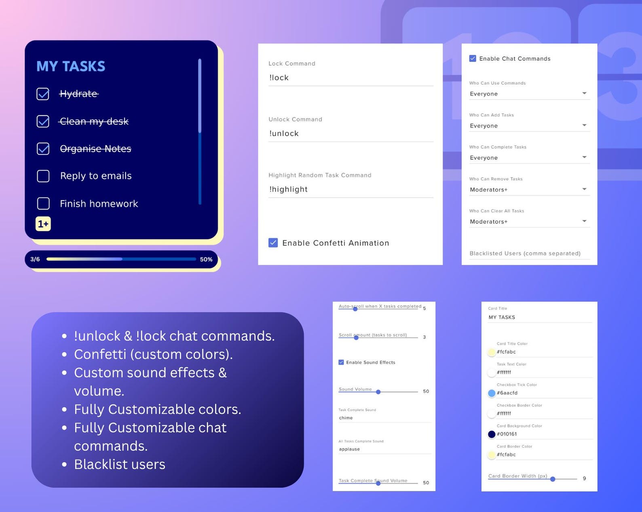
Task: Click the Blacklisted Users input field
Action: coord(529,254)
